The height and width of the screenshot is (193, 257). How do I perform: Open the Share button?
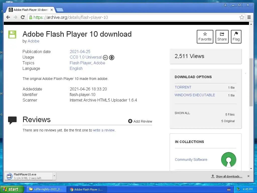click(222, 37)
